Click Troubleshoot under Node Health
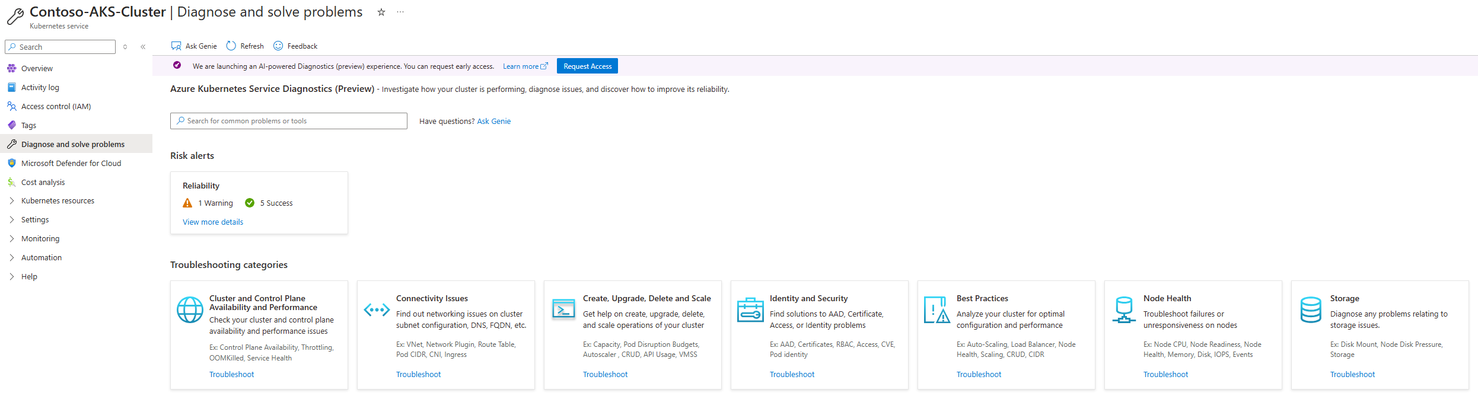Screen dimensions: 1478x399 (1165, 374)
